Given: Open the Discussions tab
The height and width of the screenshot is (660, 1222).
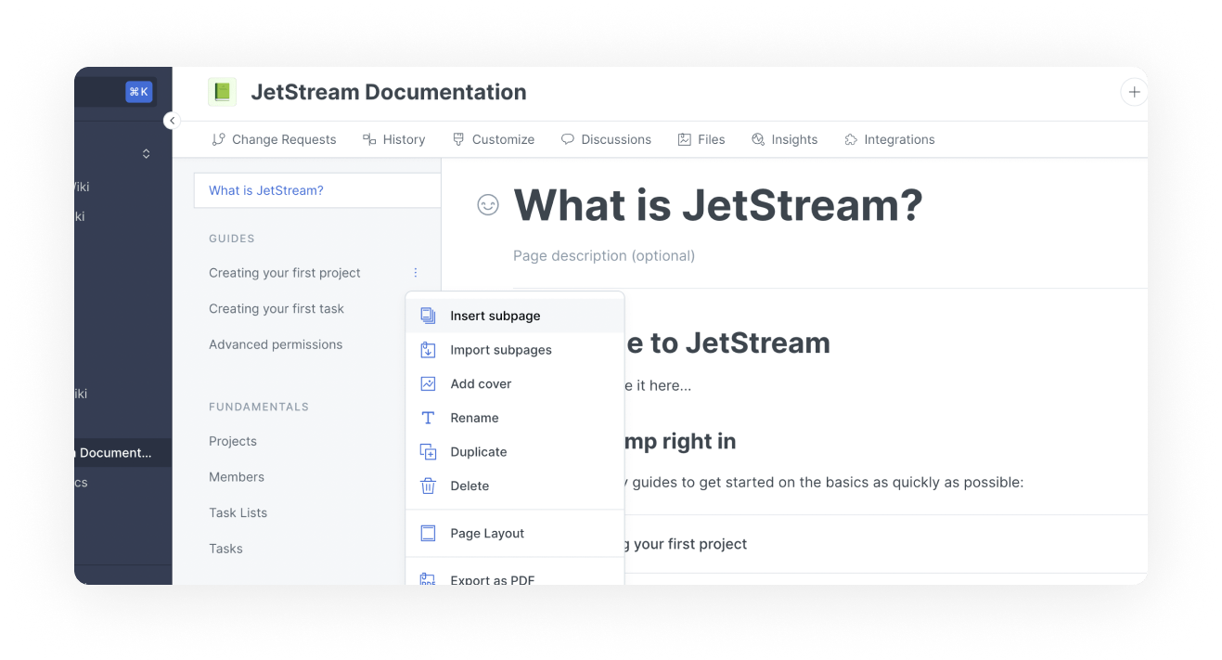Looking at the screenshot, I should (606, 139).
